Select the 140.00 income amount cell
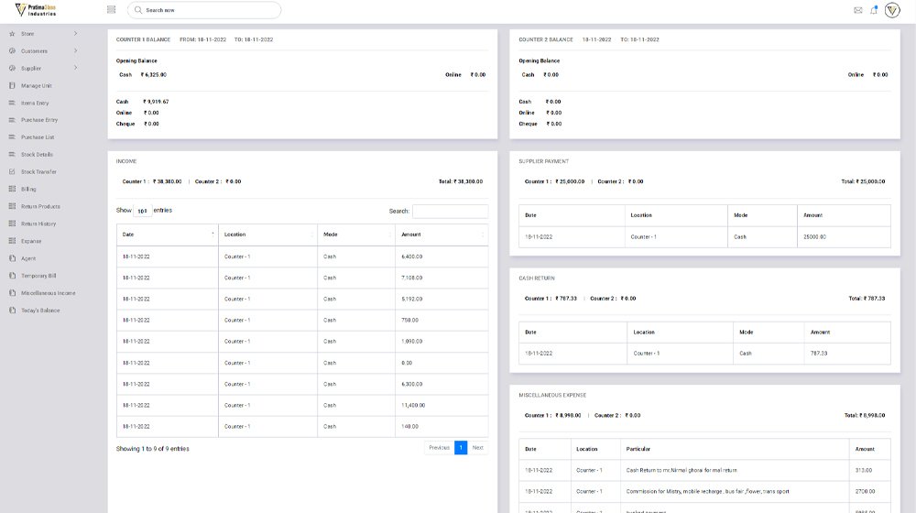The height and width of the screenshot is (513, 916). 442,427
